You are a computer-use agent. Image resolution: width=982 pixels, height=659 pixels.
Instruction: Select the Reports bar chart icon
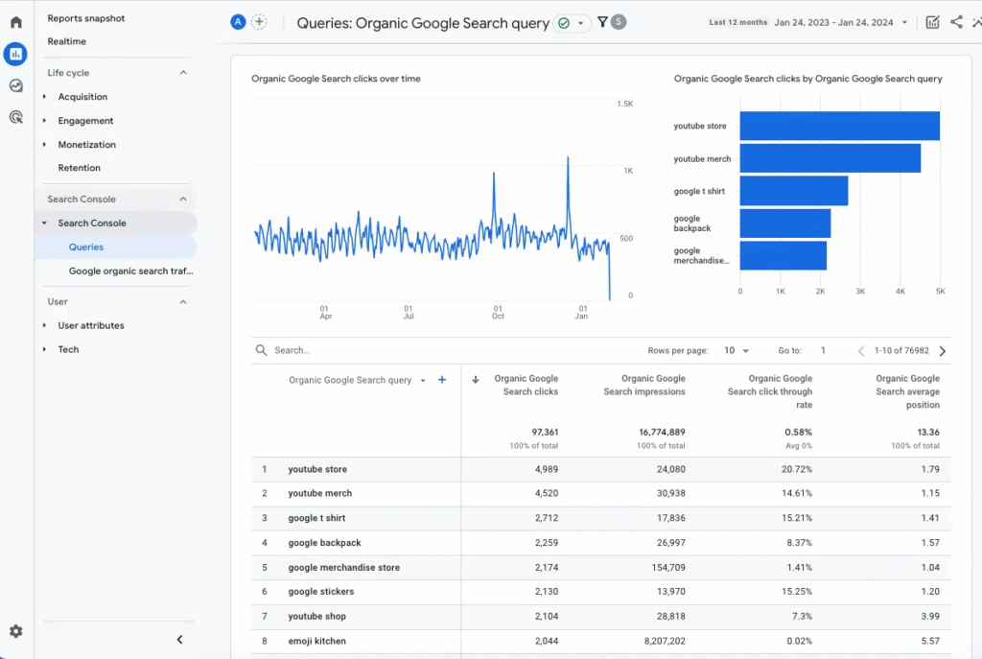pyautogui.click(x=15, y=54)
